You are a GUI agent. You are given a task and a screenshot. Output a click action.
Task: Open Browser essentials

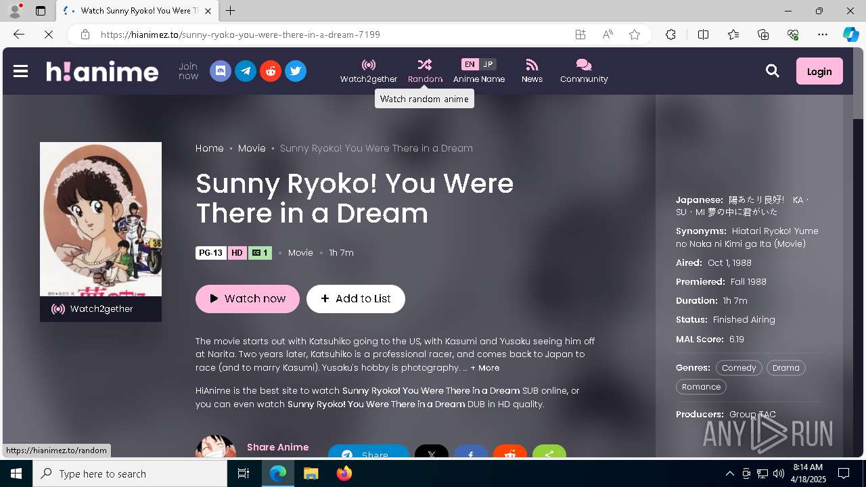click(793, 34)
